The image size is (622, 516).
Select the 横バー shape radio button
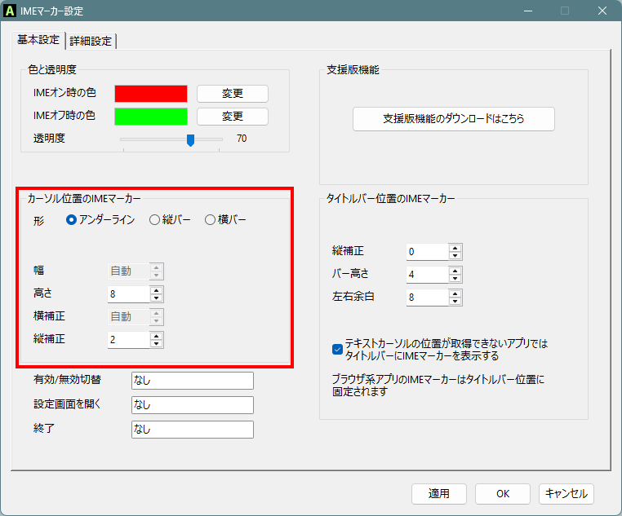pyautogui.click(x=210, y=220)
